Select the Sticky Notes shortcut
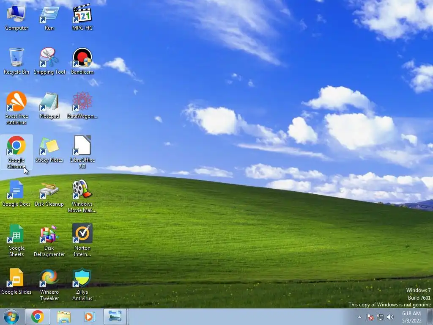433x325 pixels. point(49,149)
